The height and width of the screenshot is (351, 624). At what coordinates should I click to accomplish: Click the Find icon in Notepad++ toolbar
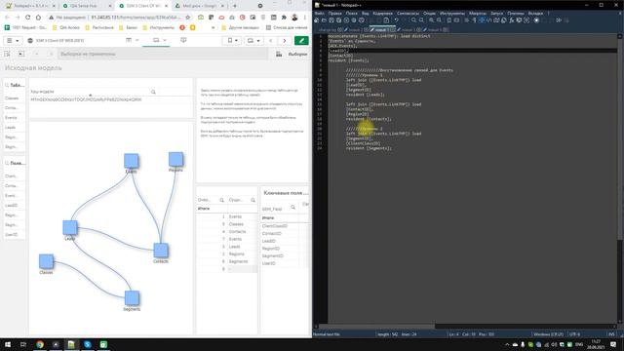click(x=413, y=20)
